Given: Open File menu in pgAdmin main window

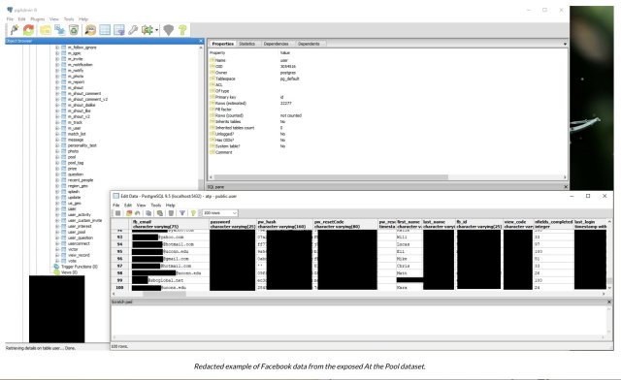Looking at the screenshot, I should click(x=10, y=19).
